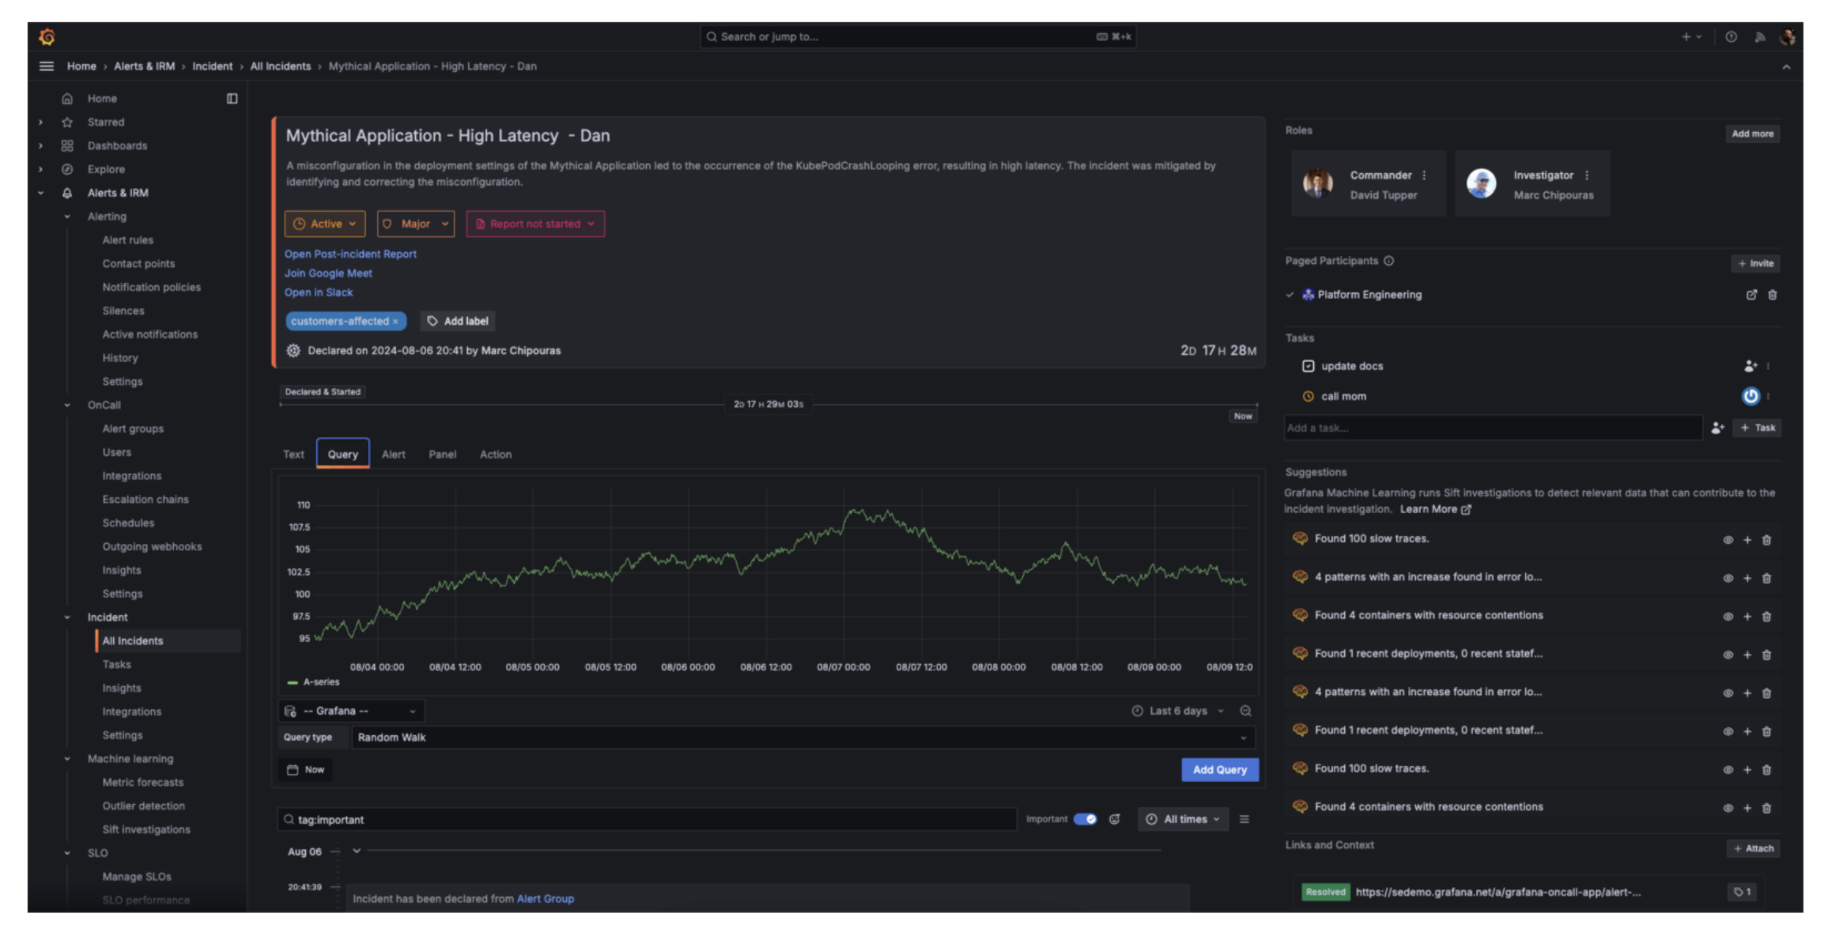This screenshot has width=1839, height=936.
Task: Open the Major severity dropdown
Action: click(x=416, y=225)
